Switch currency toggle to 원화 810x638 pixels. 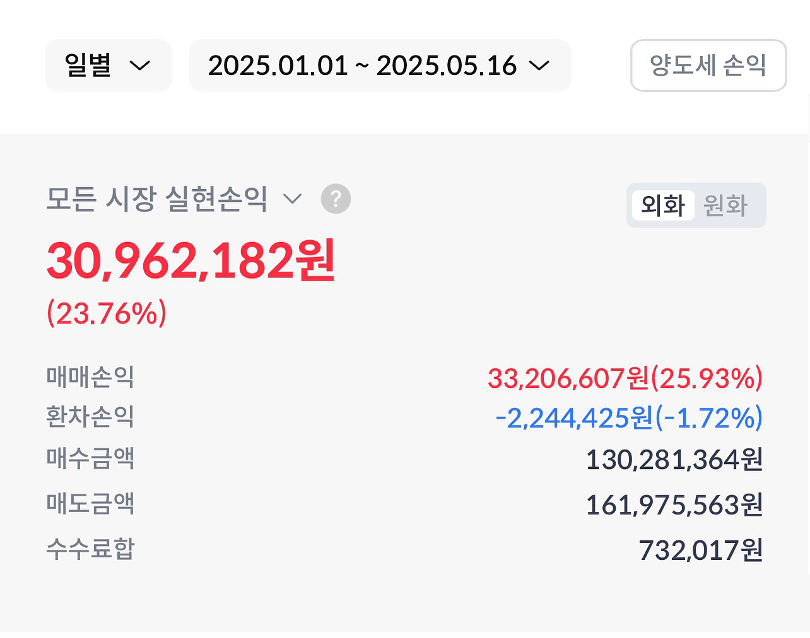(x=725, y=206)
